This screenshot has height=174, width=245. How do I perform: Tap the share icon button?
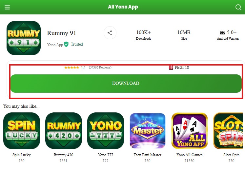coord(110,33)
